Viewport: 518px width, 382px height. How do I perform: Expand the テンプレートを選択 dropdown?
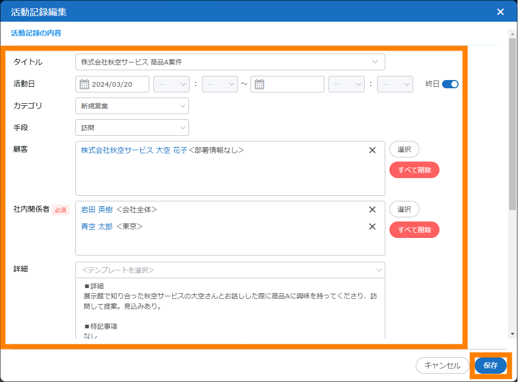coord(230,270)
